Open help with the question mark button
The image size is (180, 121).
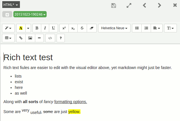pos(61,38)
